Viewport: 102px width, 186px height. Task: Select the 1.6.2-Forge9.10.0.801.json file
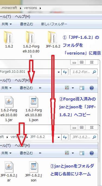pos(34,109)
